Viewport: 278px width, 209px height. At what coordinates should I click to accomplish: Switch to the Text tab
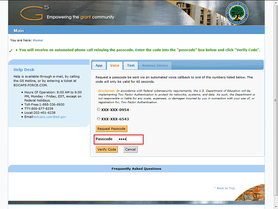click(131, 66)
